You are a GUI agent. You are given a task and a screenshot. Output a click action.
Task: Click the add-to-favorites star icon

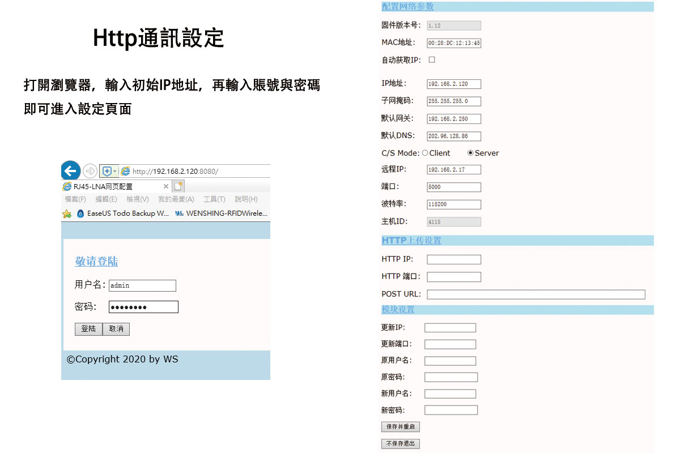(67, 213)
